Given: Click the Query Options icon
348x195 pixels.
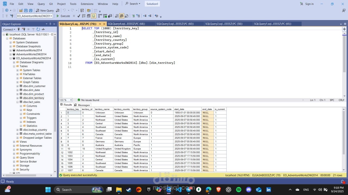Looking at the screenshot, I should coord(88,16).
